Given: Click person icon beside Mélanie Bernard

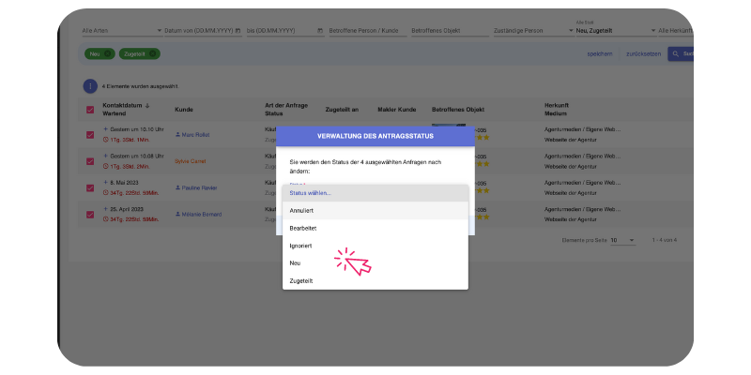Looking at the screenshot, I should pos(177,215).
